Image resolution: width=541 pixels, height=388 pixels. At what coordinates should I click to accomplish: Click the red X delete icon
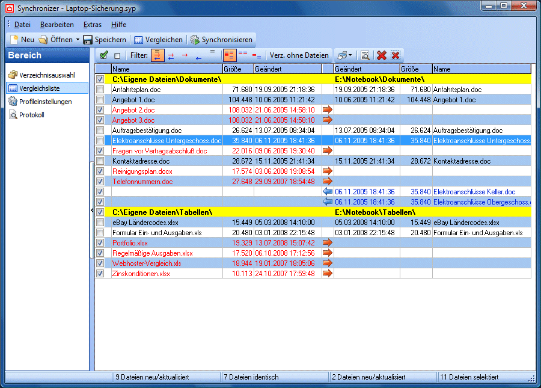point(382,55)
